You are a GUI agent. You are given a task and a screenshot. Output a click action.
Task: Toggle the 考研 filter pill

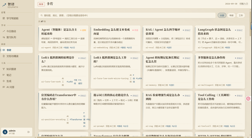click(x=231, y=15)
